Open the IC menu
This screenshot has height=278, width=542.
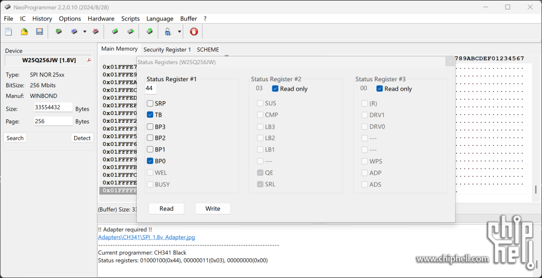point(23,19)
